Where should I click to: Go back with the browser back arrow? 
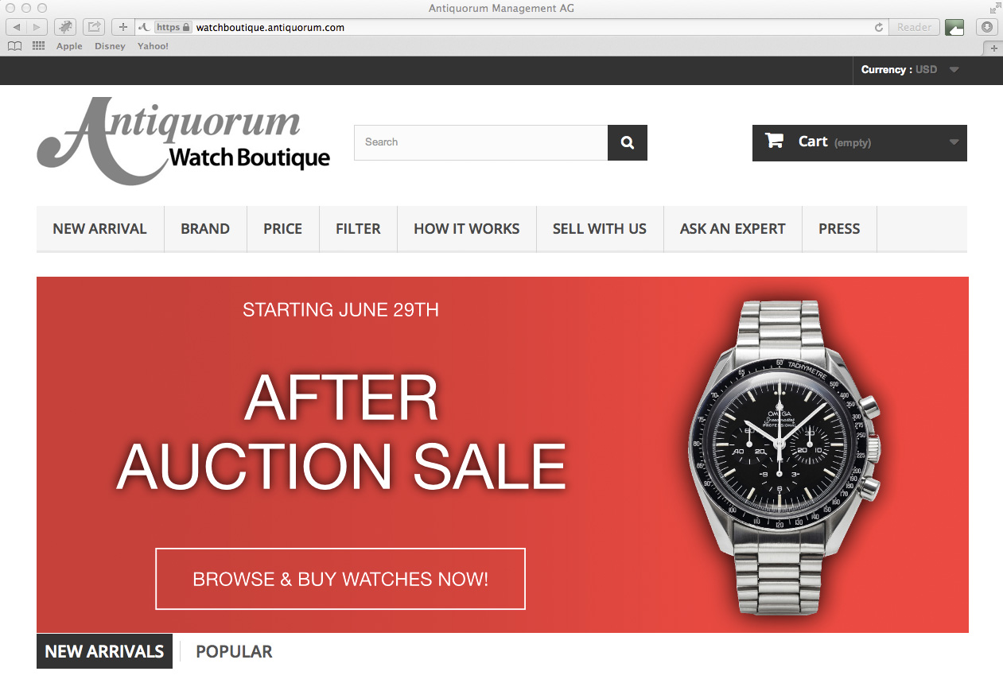tap(16, 27)
